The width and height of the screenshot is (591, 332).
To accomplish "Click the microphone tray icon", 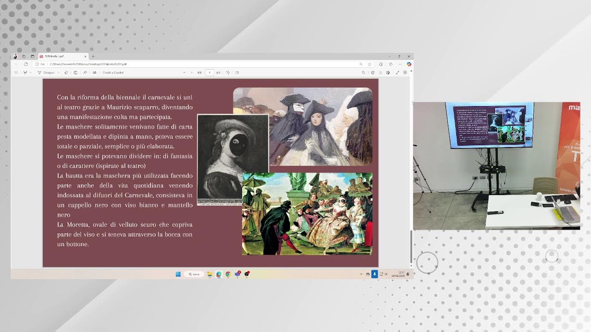I will (x=374, y=274).
